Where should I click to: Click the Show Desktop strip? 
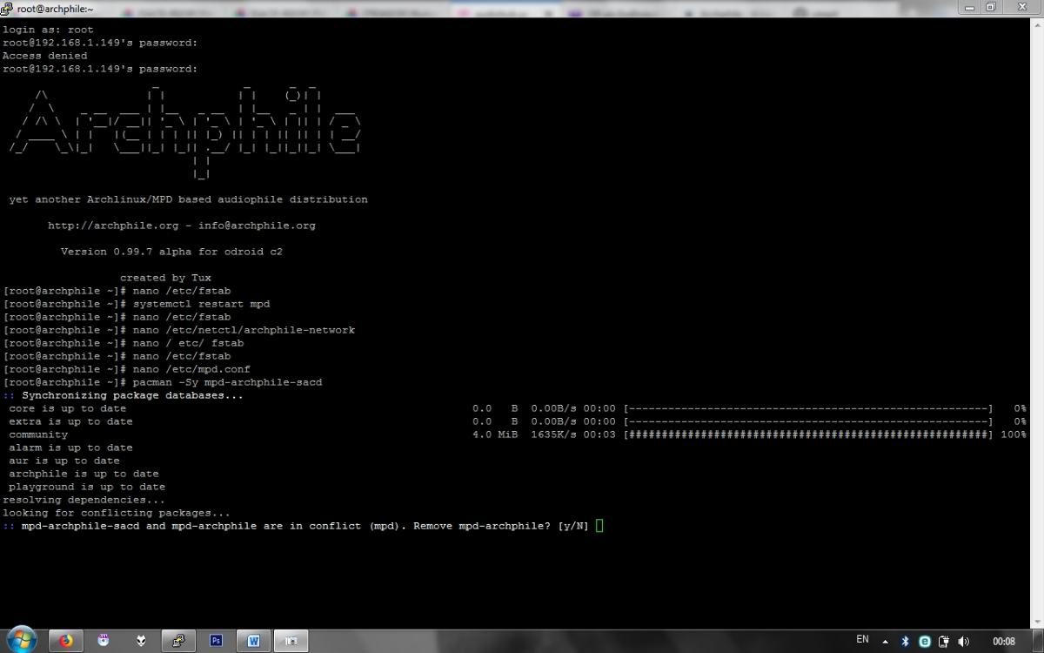point(1038,641)
